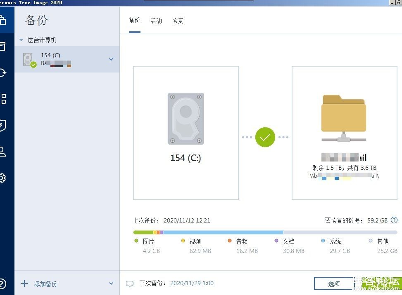Select the 154 (C:) source disk panel
Screen dimensions: 402x295
[x=186, y=133]
